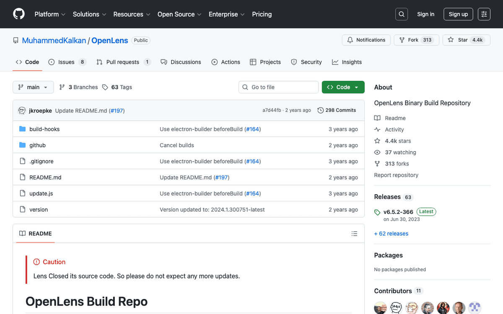
Task: Open the build-hooks folder
Action: 44,129
